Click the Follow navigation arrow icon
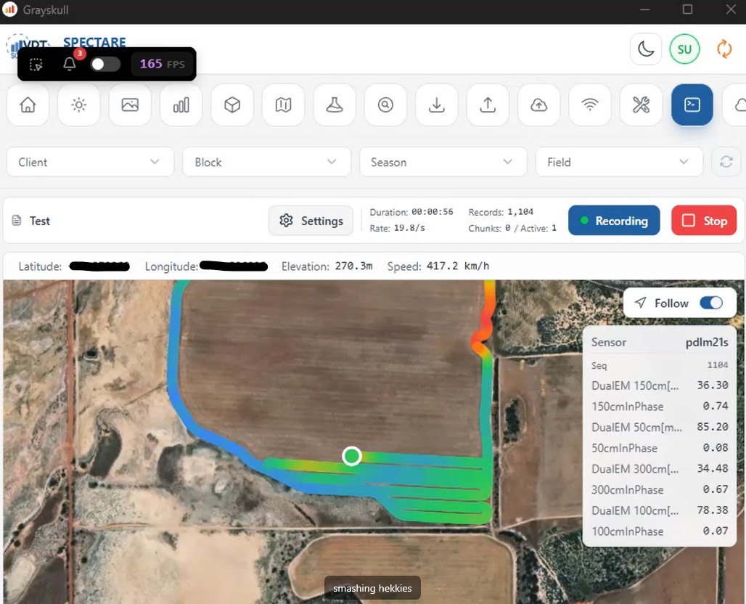The height and width of the screenshot is (604, 746). [x=640, y=303]
